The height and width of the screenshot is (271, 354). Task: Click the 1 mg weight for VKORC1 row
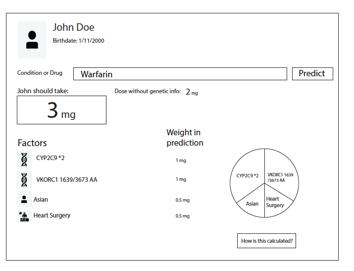click(181, 179)
